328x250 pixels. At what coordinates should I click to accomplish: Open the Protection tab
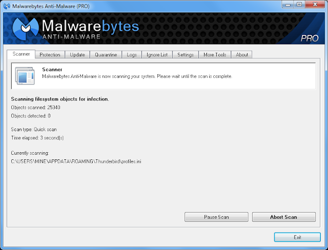click(50, 55)
